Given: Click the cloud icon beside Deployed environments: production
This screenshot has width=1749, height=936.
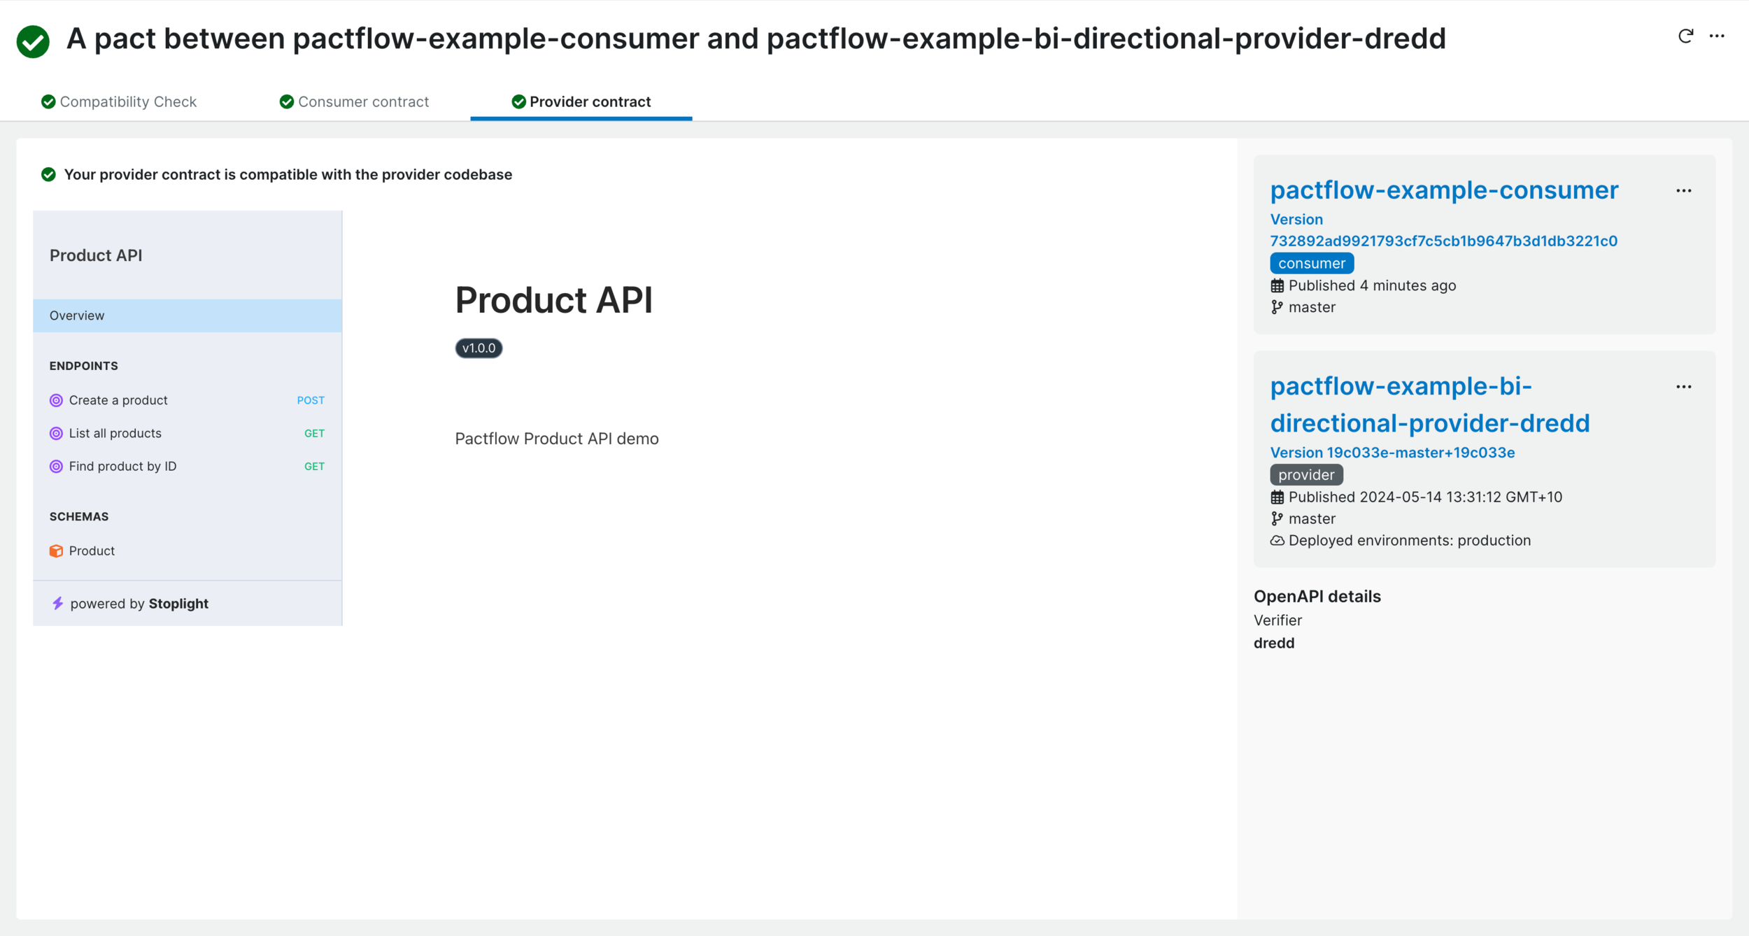Looking at the screenshot, I should tap(1276, 539).
